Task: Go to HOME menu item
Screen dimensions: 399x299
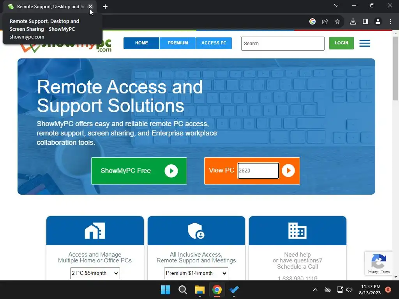Action: point(141,43)
